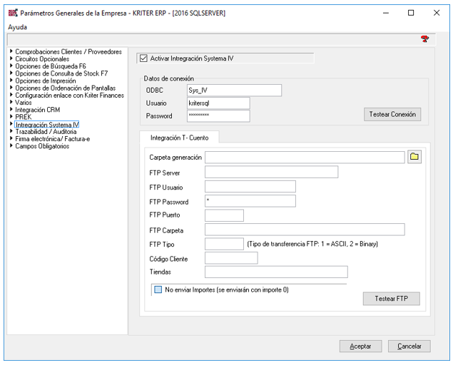
Task: Expand Opciones de Consulta de Stock F7 arrow
Action: coord(11,73)
